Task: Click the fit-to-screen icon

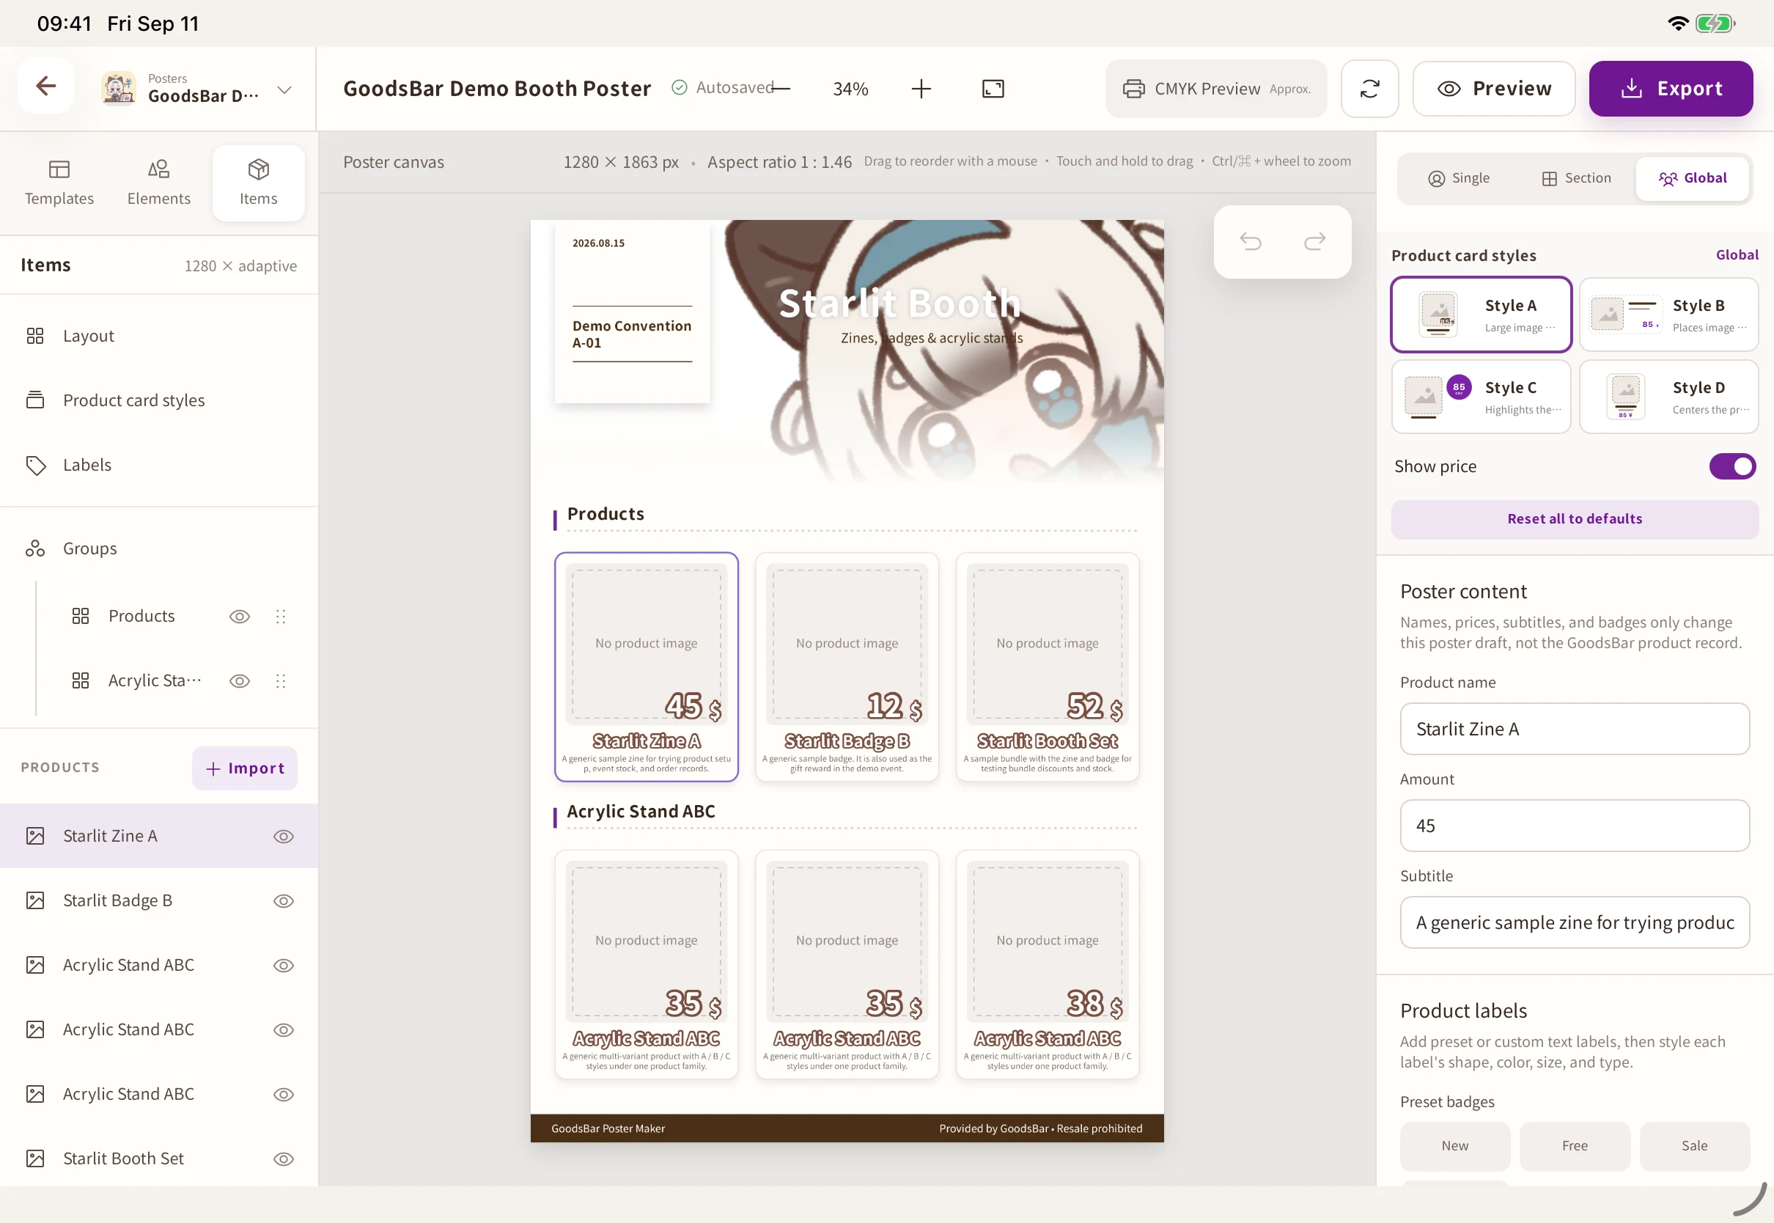Action: click(x=993, y=89)
